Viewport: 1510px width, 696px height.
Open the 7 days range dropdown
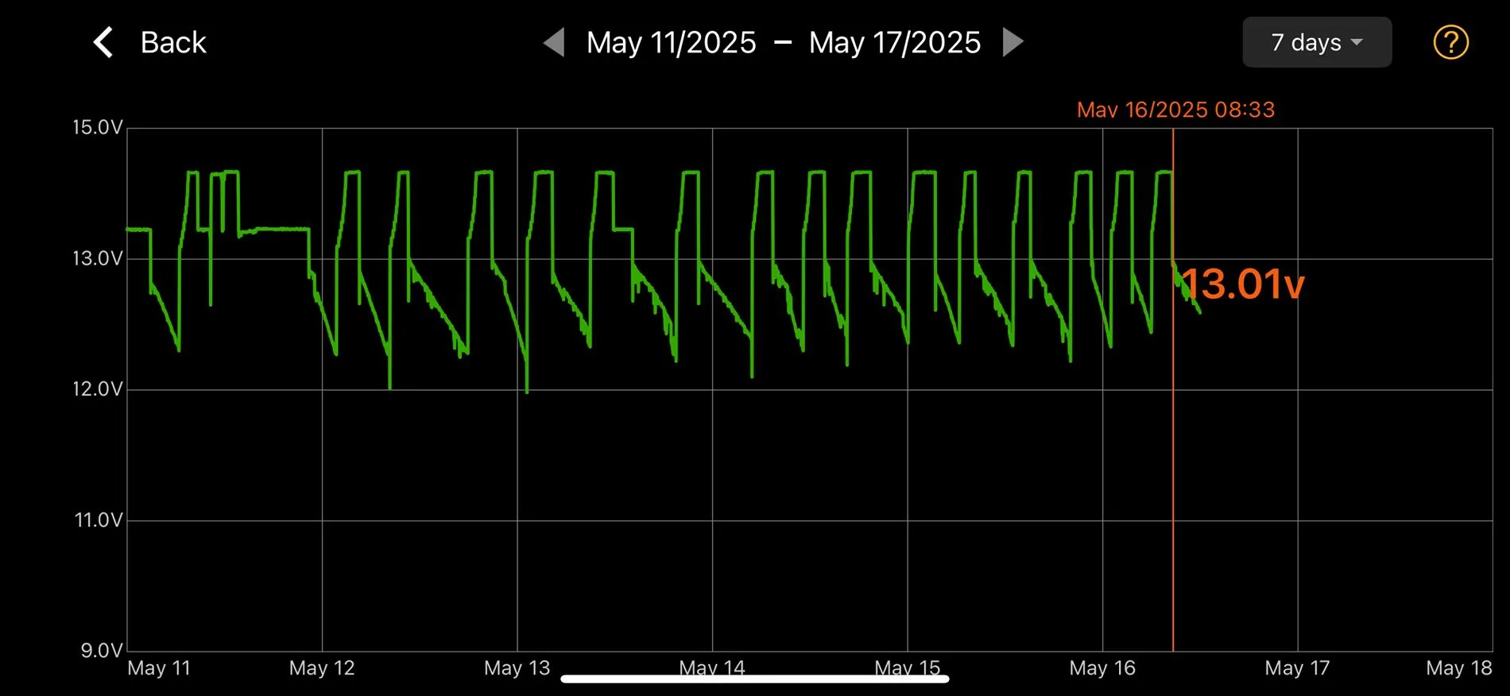coord(1317,42)
